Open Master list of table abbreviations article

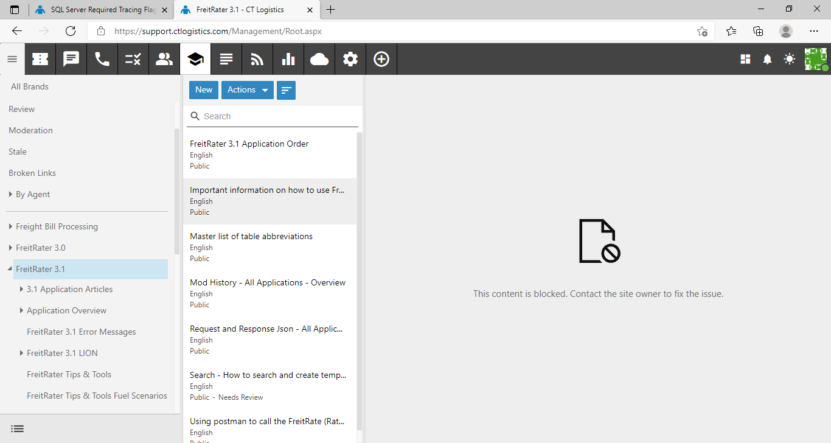pyautogui.click(x=251, y=236)
